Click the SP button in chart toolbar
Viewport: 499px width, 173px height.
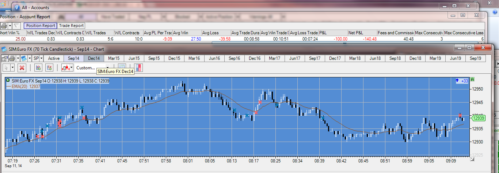coord(36,58)
